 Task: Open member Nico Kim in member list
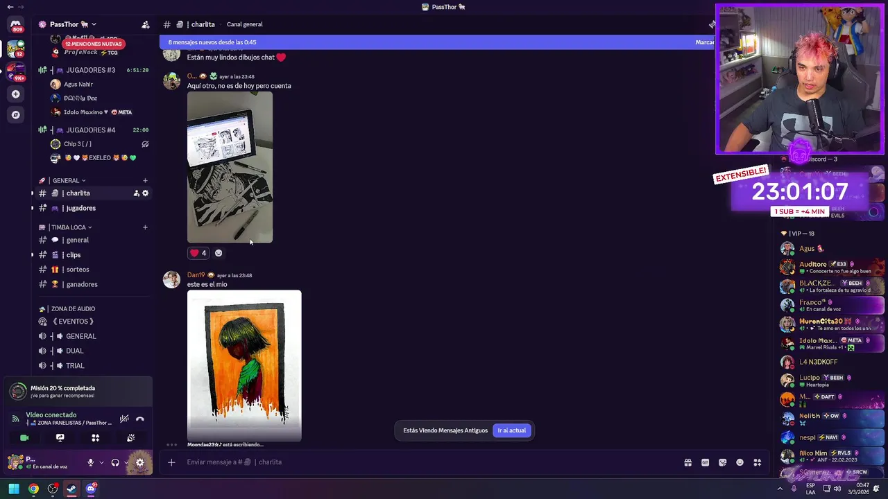click(832, 456)
